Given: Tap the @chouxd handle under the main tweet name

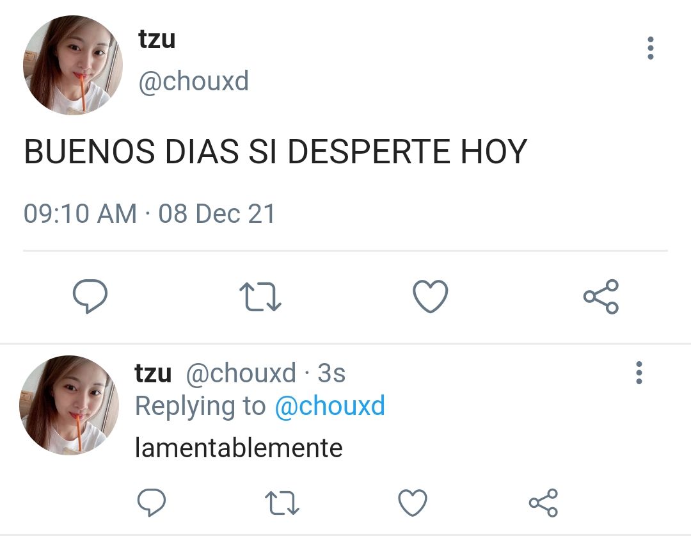Looking at the screenshot, I should tap(193, 81).
